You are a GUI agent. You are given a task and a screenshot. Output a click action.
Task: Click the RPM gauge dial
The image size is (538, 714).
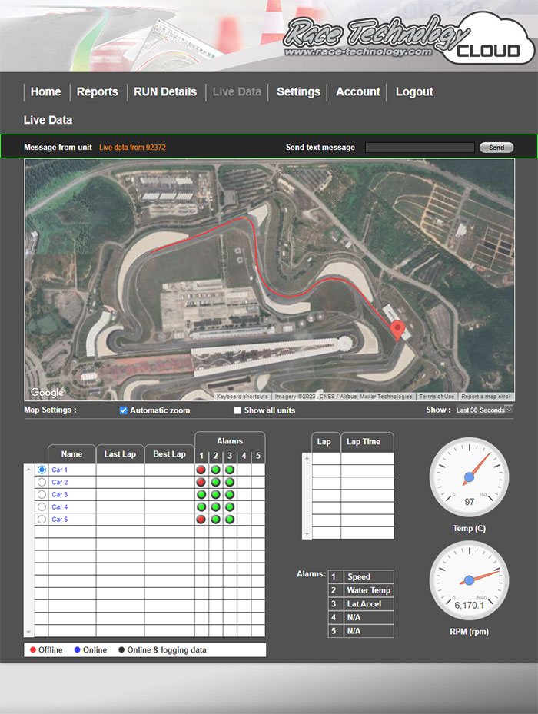(468, 581)
